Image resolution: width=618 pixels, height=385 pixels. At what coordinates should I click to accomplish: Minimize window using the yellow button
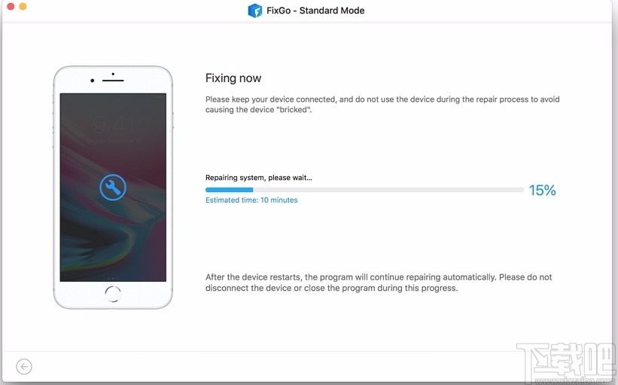23,6
